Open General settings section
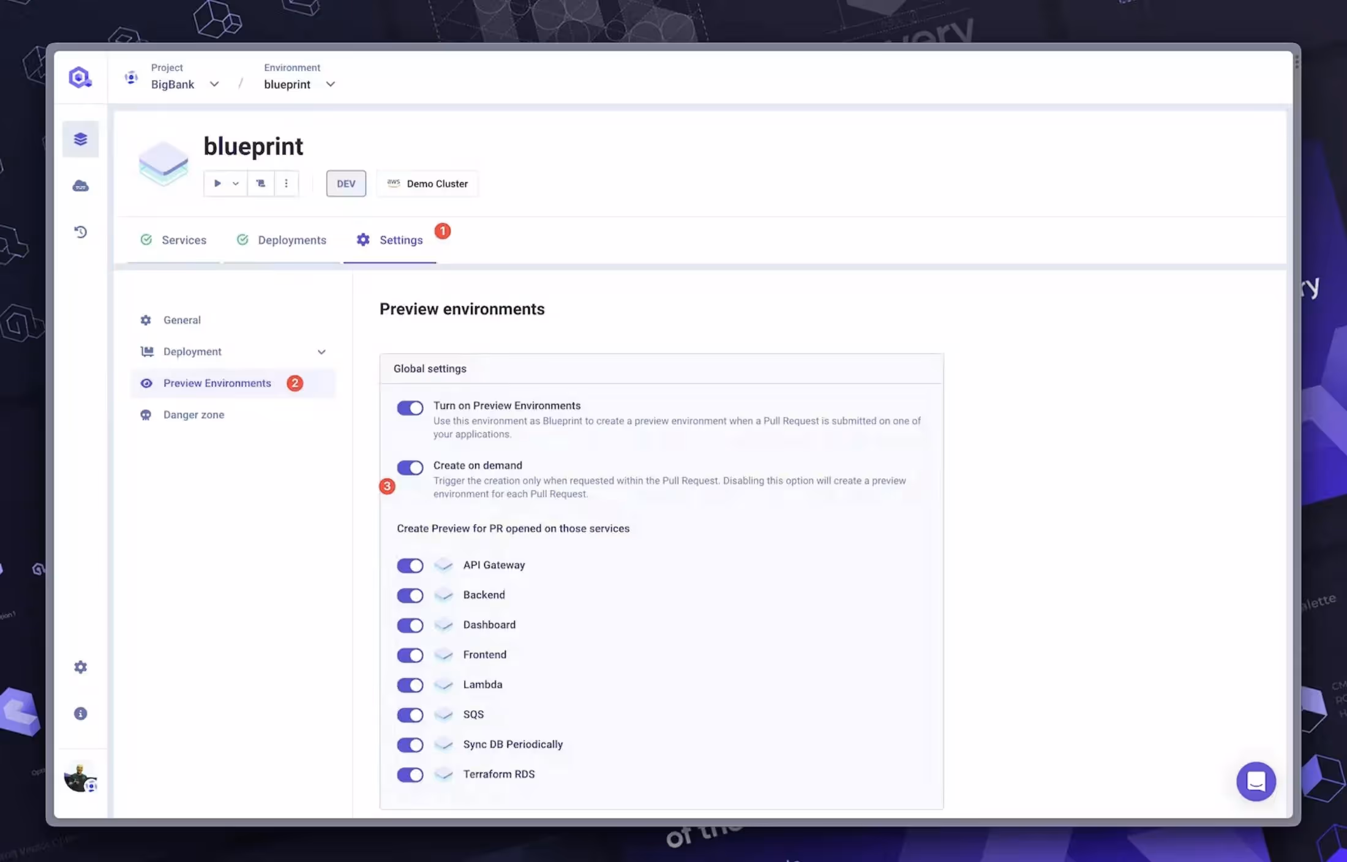The width and height of the screenshot is (1347, 862). pyautogui.click(x=233, y=320)
